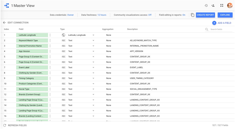Click the Explore button
Screen dimensions: 237x129
(225, 15)
